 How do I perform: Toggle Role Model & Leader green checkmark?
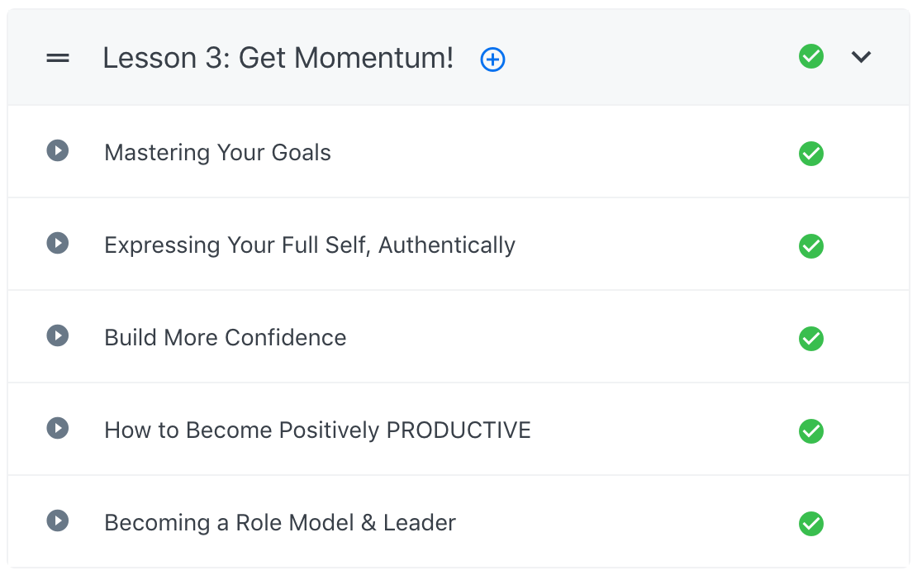(x=811, y=524)
